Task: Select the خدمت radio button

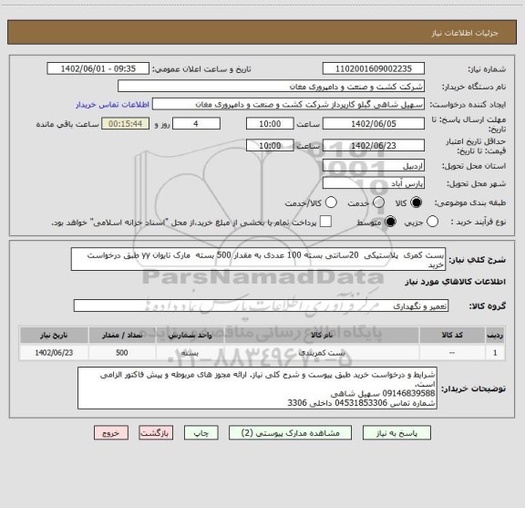Action: pyautogui.click(x=378, y=202)
